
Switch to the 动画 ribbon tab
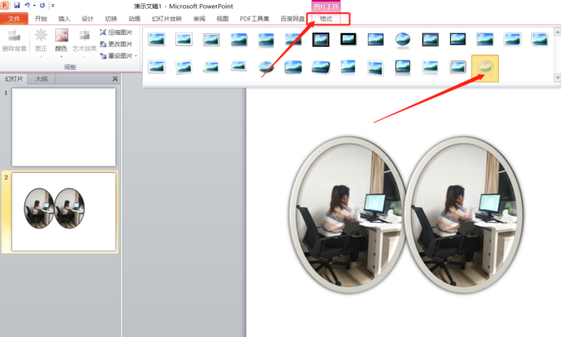tap(134, 19)
